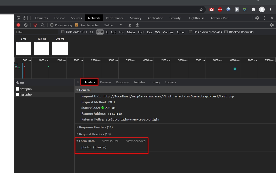Viewport: 276px width, 173px height.
Task: Open the Response tab of the request
Action: click(x=122, y=82)
